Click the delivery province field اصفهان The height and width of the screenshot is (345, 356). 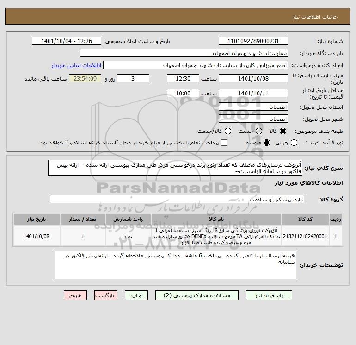click(x=253, y=107)
